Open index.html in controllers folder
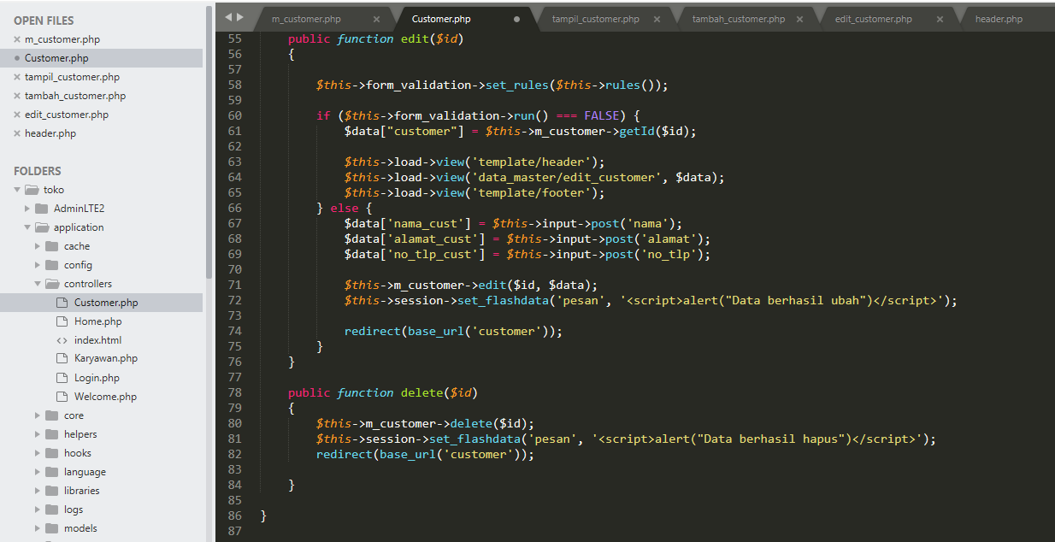The height and width of the screenshot is (542, 1055). (x=98, y=340)
